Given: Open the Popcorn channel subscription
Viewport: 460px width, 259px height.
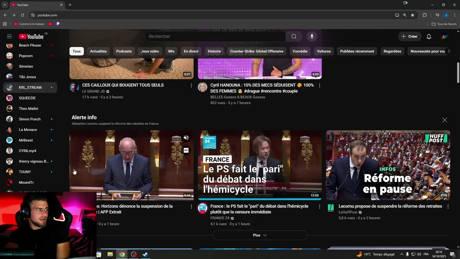Looking at the screenshot, I should point(30,56).
